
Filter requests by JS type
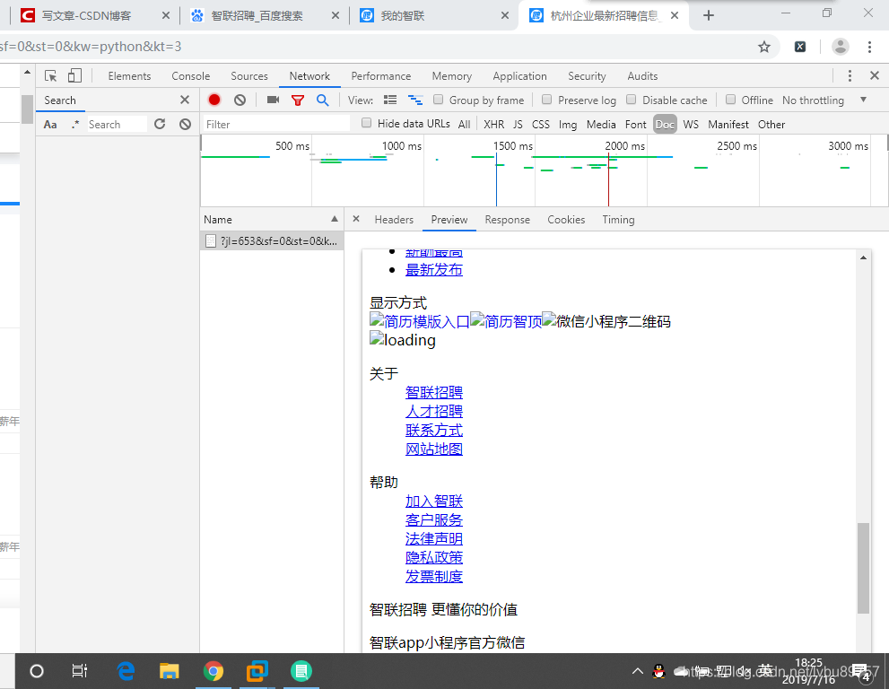pyautogui.click(x=518, y=124)
